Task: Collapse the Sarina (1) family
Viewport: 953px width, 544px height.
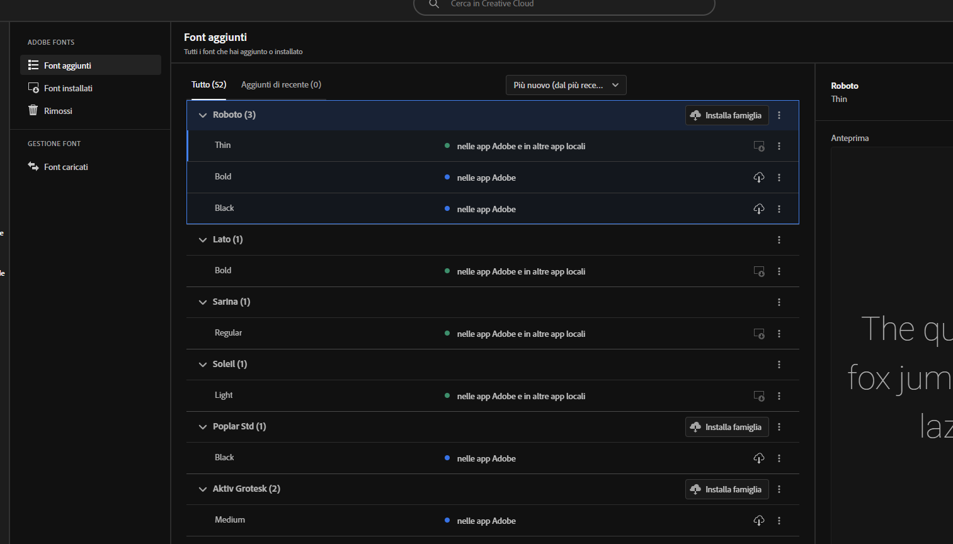Action: (203, 302)
